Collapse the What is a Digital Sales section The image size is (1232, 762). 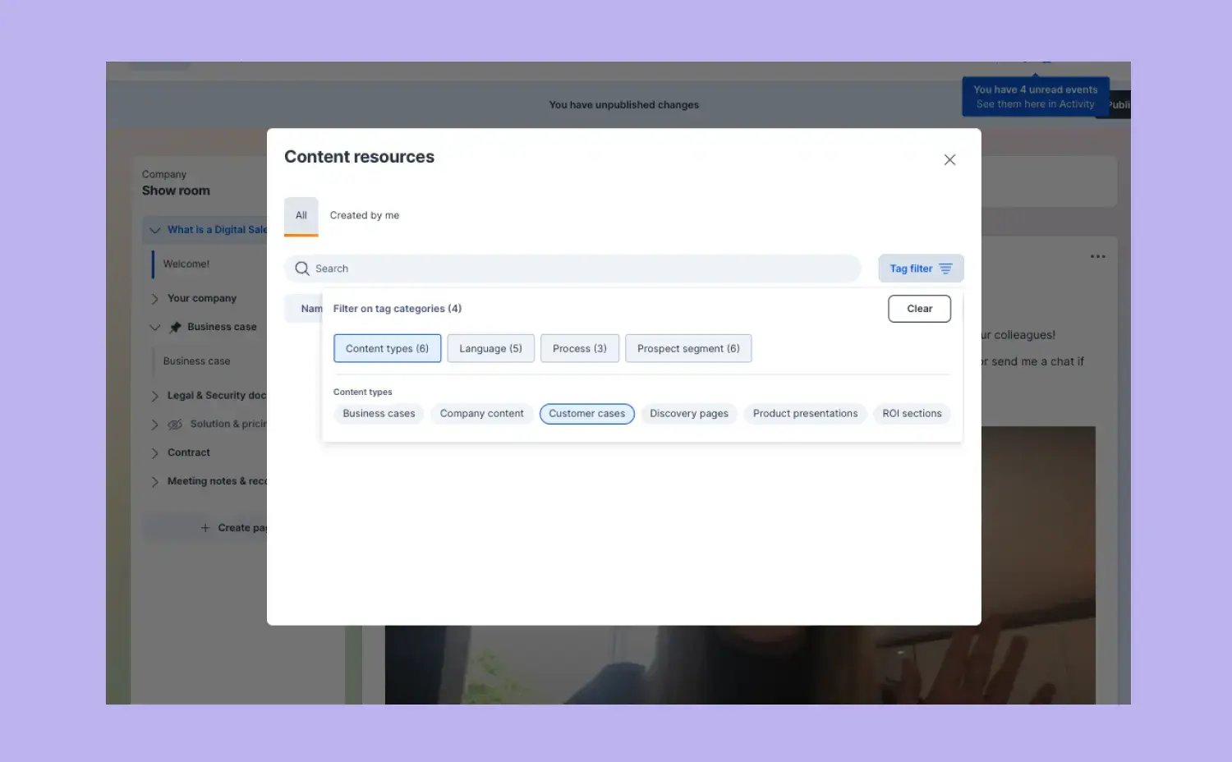(154, 230)
